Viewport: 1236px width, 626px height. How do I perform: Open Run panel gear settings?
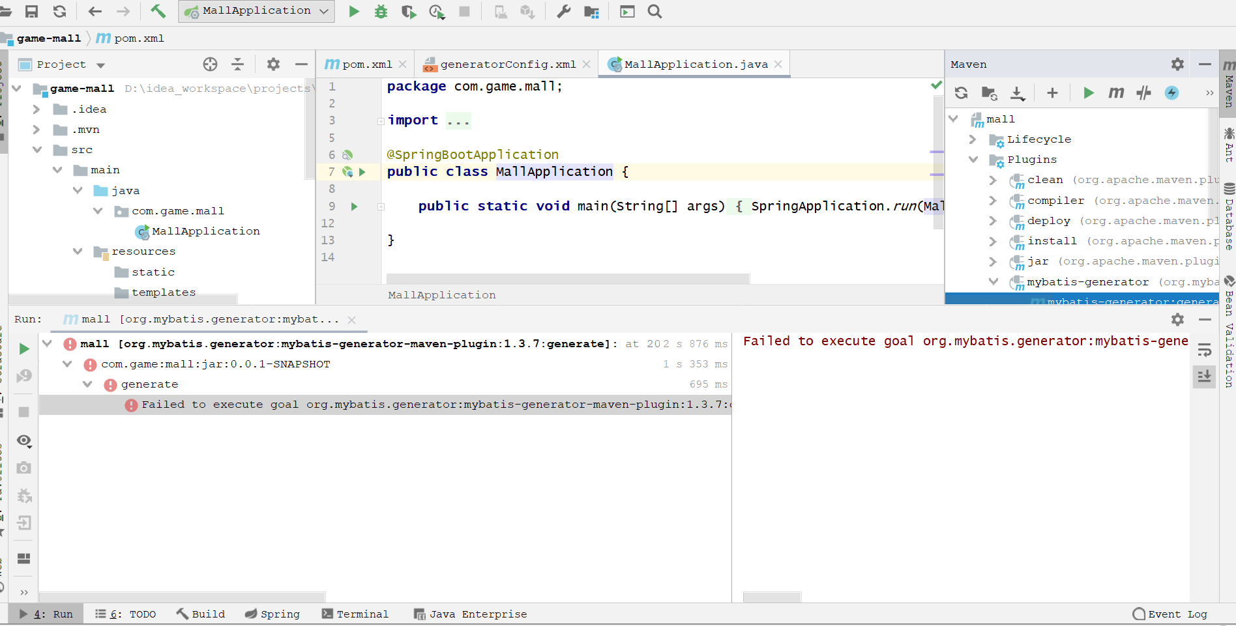[x=1177, y=319]
